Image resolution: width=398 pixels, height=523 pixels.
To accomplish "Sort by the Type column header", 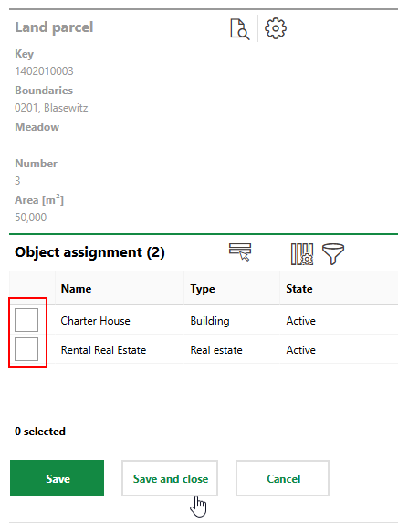I will tap(203, 289).
